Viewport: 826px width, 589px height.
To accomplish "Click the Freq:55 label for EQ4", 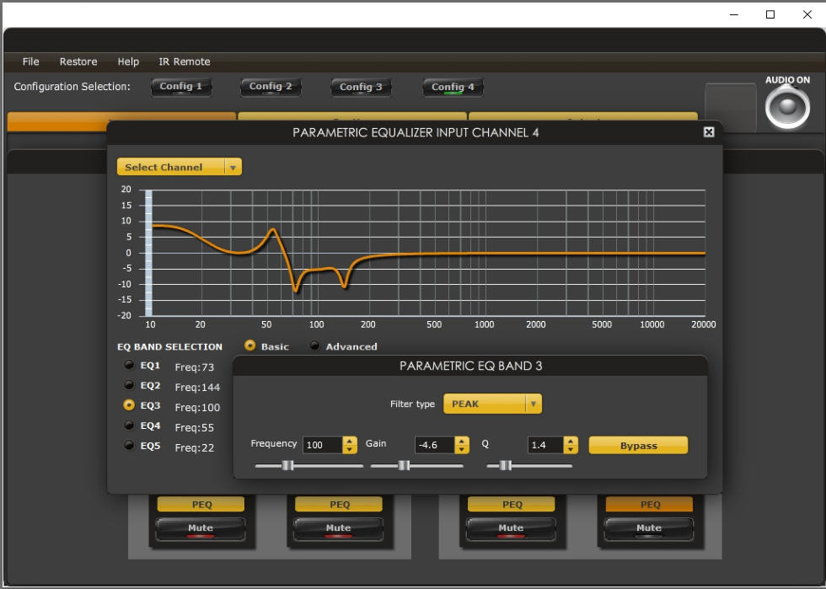I will [195, 427].
